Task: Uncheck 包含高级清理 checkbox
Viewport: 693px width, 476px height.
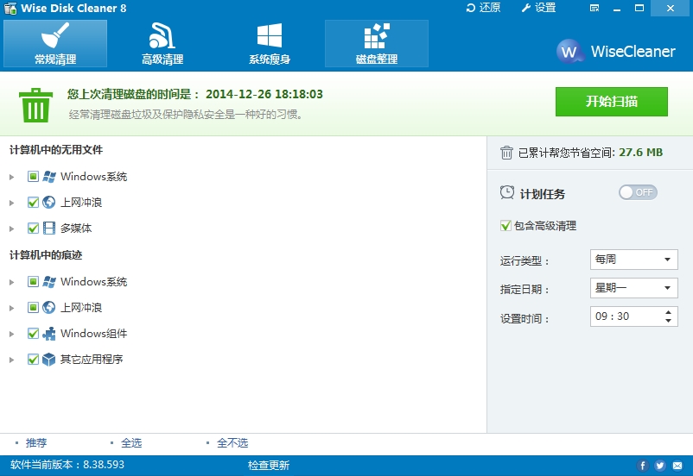Action: (505, 226)
